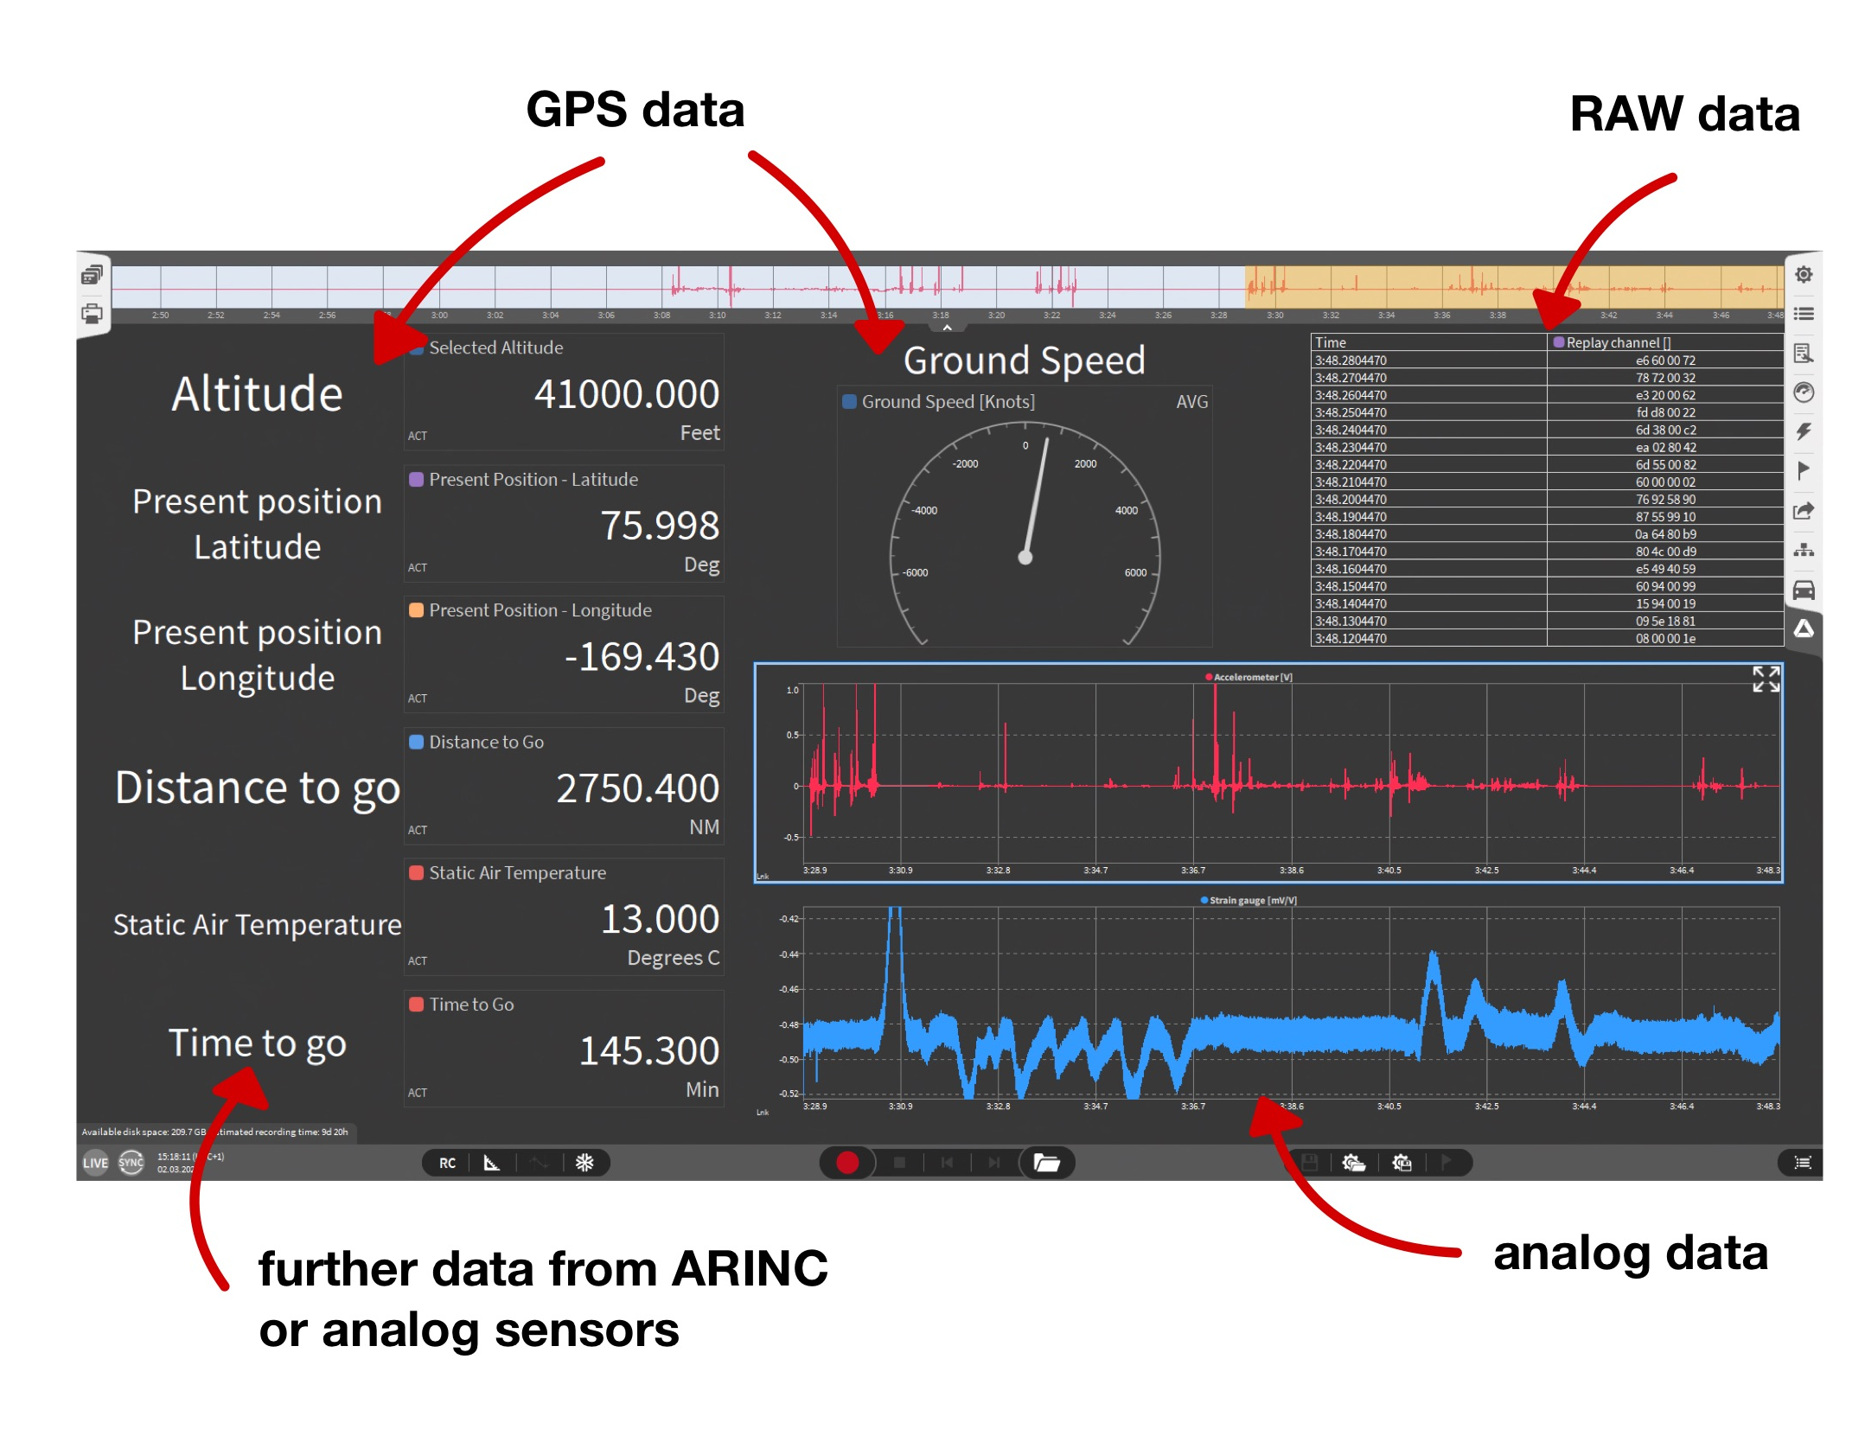Open the export share arrow icon
The image size is (1865, 1442).
(x=1804, y=511)
